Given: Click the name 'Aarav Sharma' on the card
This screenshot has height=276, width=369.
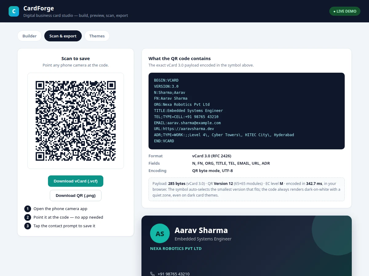Looking at the screenshot, I should coord(201,230).
